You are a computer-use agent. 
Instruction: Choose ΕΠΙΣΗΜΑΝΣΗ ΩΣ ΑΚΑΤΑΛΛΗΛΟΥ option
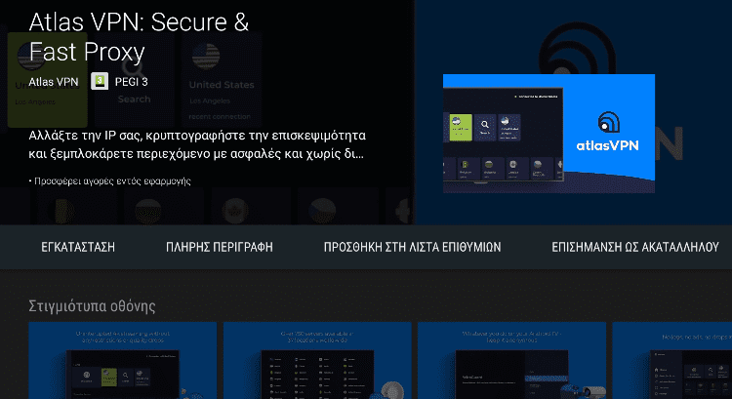(x=635, y=247)
